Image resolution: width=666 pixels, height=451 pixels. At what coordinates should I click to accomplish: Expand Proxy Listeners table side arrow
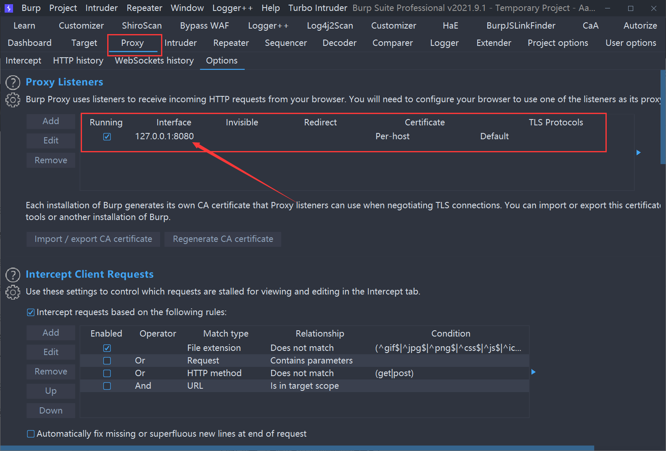[x=638, y=152]
